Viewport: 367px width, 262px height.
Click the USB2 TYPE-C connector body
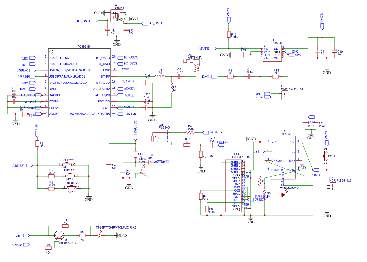233,186
